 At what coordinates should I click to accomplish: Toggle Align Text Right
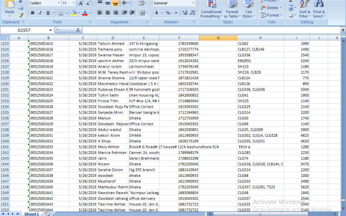click(116, 13)
